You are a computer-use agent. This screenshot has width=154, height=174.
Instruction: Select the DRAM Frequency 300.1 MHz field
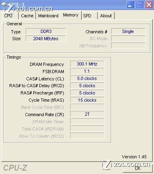[x=87, y=64]
